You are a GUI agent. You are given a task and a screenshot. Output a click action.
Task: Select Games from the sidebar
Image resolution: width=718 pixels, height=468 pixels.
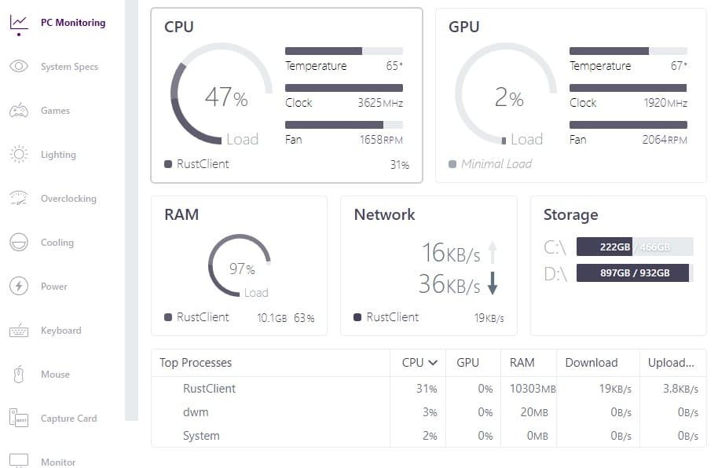point(19,111)
